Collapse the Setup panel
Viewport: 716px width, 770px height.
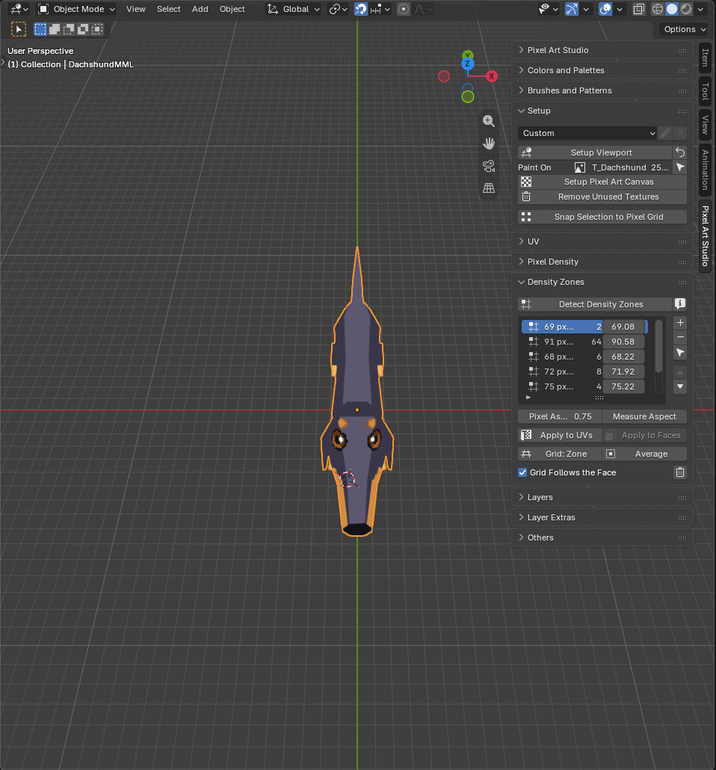tap(602, 111)
